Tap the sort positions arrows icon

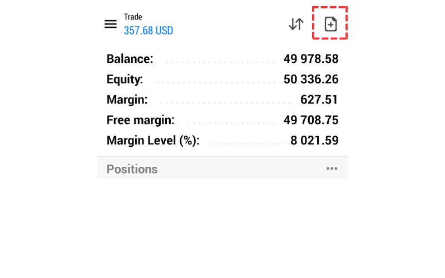tap(296, 24)
